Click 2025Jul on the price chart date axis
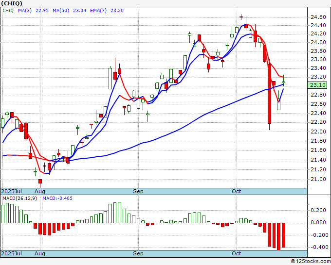Screen dimensions: 331x265 pos(12,191)
